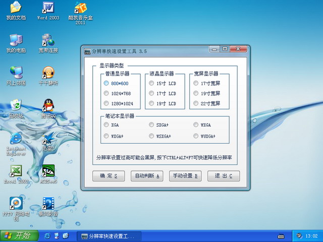
Task: Choose the 1280*1024 resolution option
Action: click(119, 103)
